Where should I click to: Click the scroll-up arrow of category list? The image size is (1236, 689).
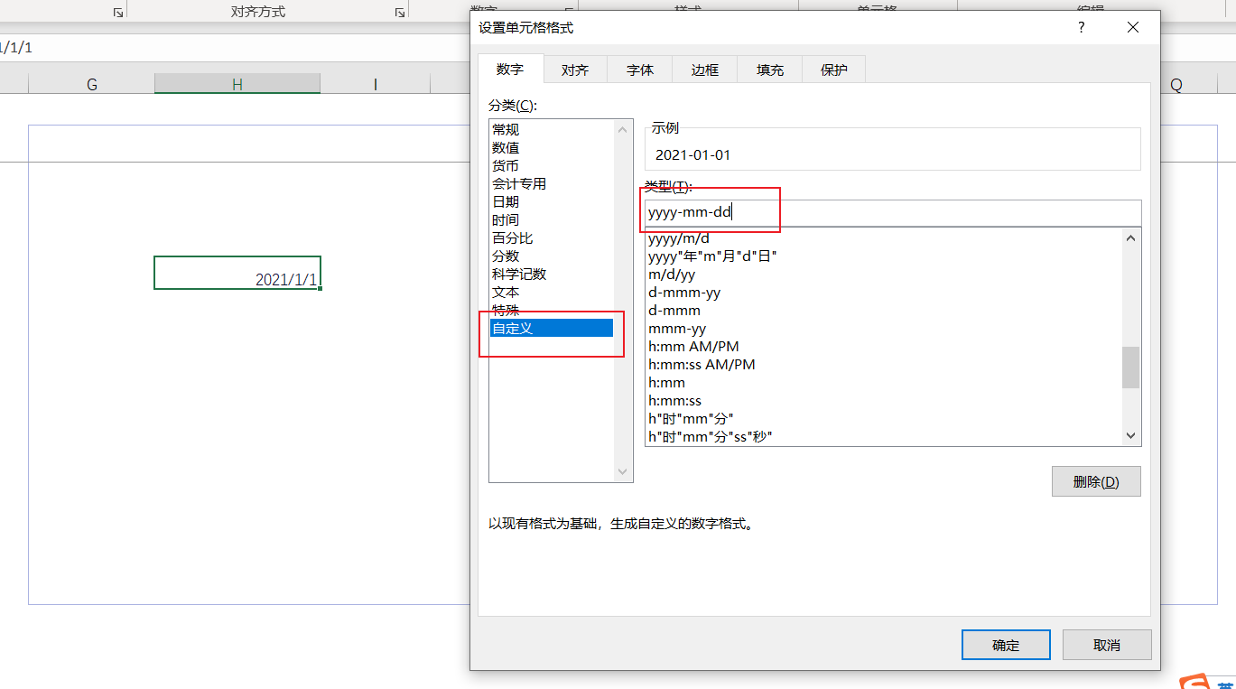click(x=622, y=130)
